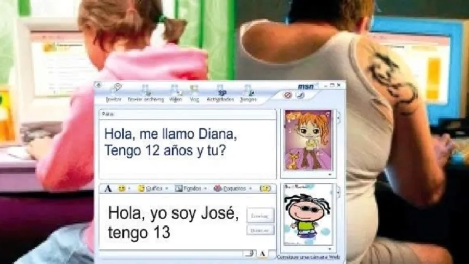Block the contact with red circle icon
The image size is (469, 264).
point(288,95)
